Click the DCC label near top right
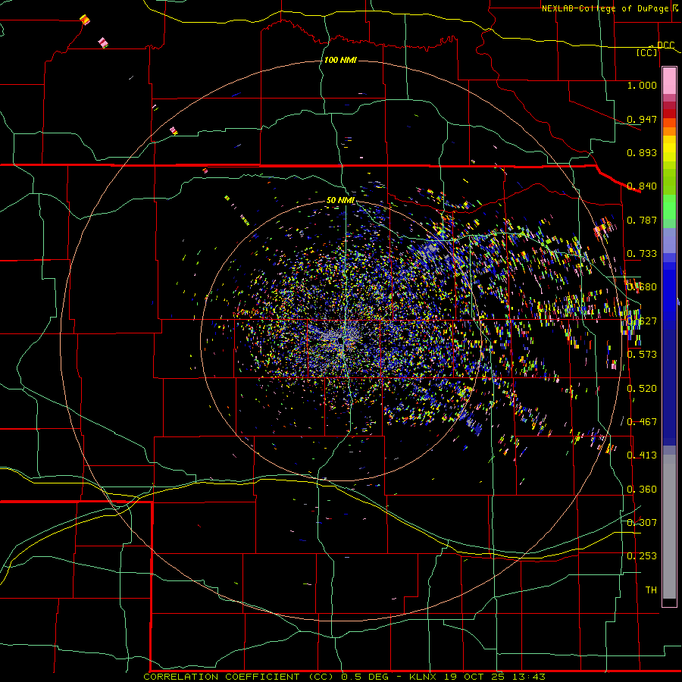 click(x=665, y=45)
